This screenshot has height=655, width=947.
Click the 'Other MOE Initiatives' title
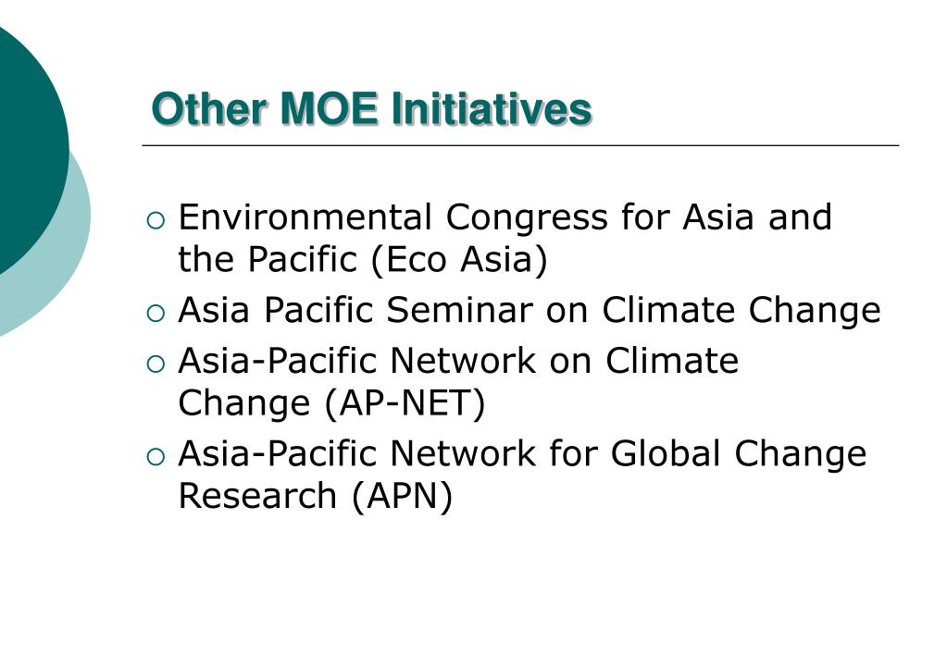(371, 109)
